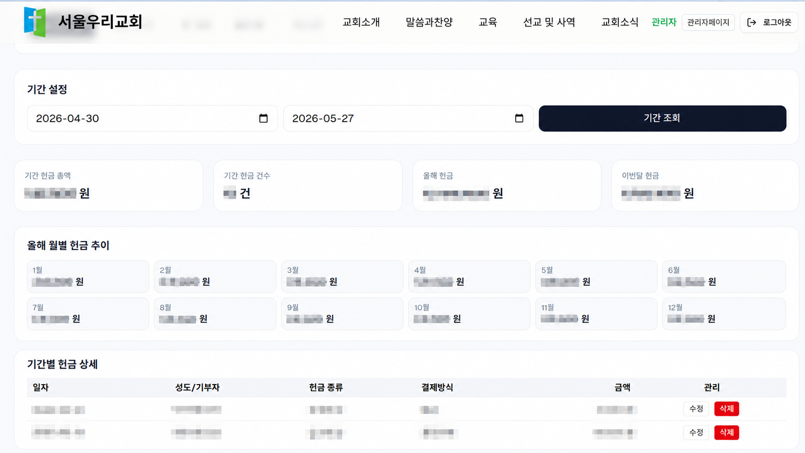This screenshot has height=453, width=805.
Task: Click 수정 in the second offering row
Action: coord(696,432)
